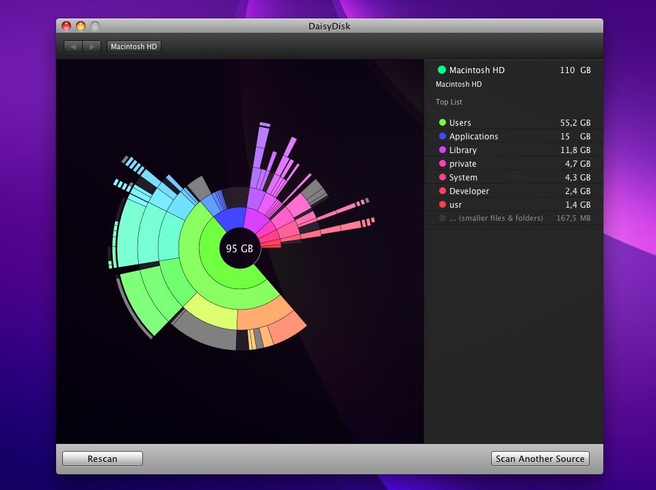
Task: Click the red dot beside Developer
Action: click(442, 191)
